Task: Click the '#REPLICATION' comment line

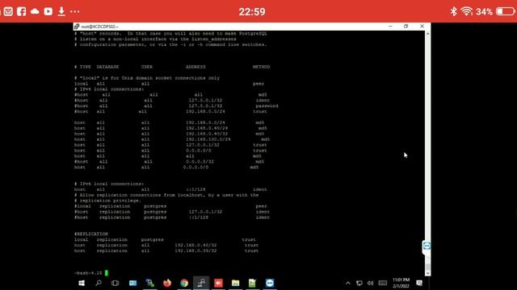Action: click(x=91, y=234)
